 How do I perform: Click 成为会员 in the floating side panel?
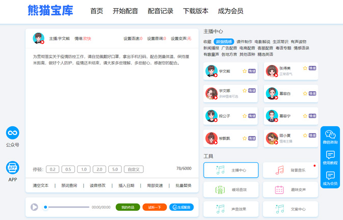pos(330,178)
